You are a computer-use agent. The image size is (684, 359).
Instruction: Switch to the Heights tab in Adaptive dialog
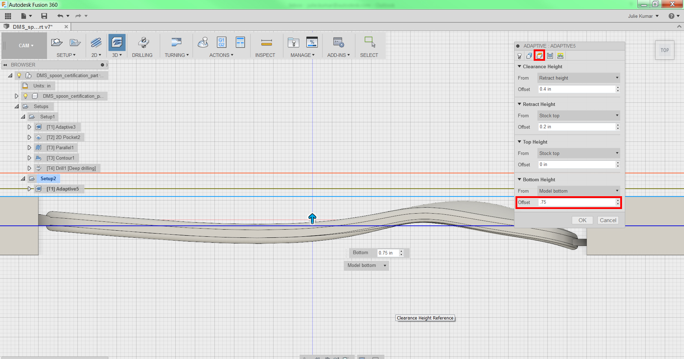(539, 56)
